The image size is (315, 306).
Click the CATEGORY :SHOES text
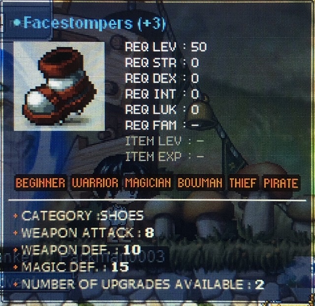(x=82, y=216)
